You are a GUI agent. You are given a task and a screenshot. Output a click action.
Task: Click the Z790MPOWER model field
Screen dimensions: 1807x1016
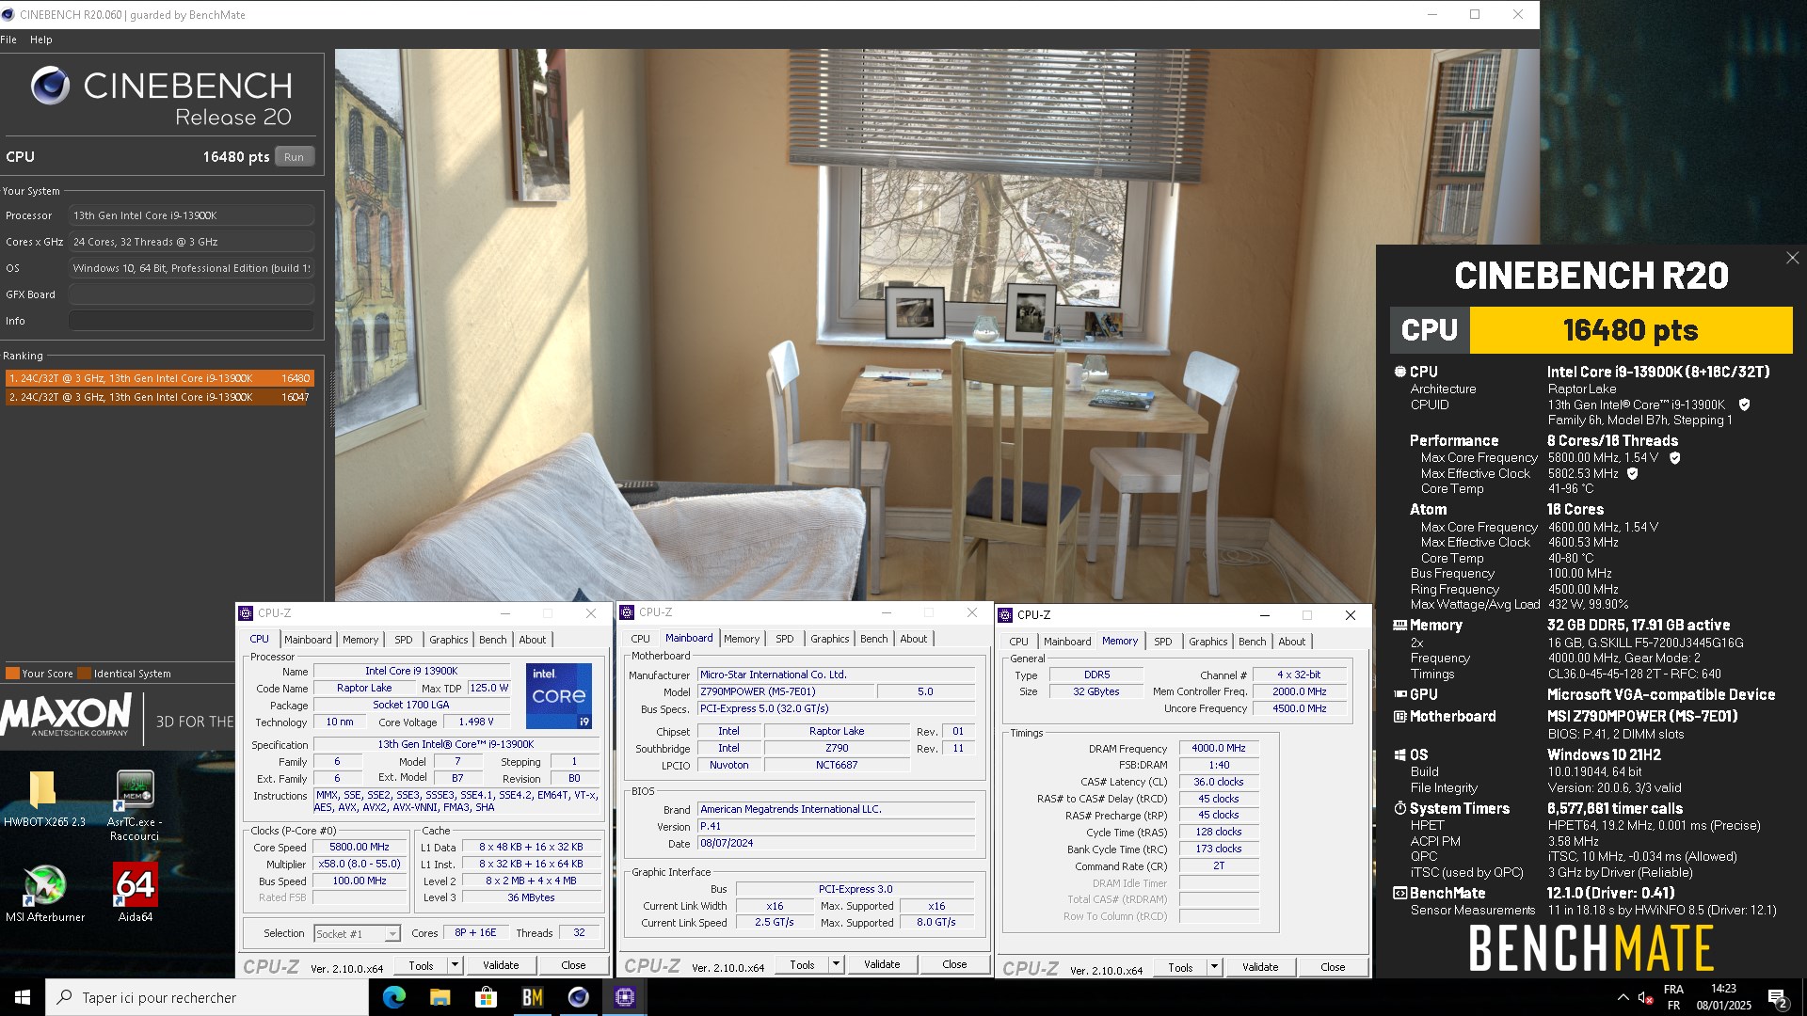pos(786,691)
